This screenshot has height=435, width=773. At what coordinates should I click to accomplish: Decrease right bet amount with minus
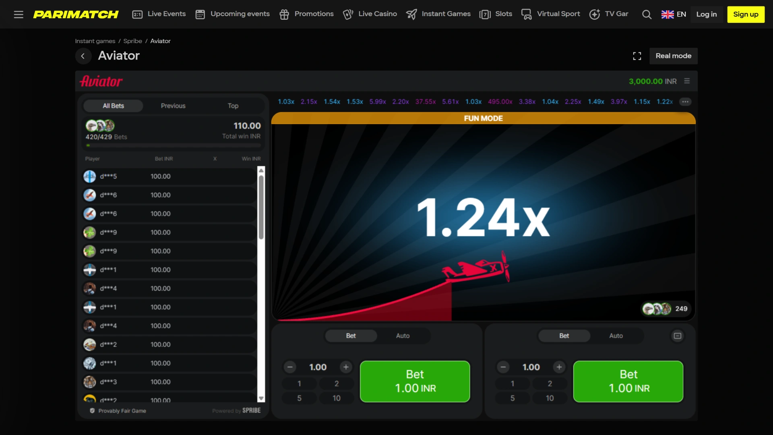coord(503,367)
